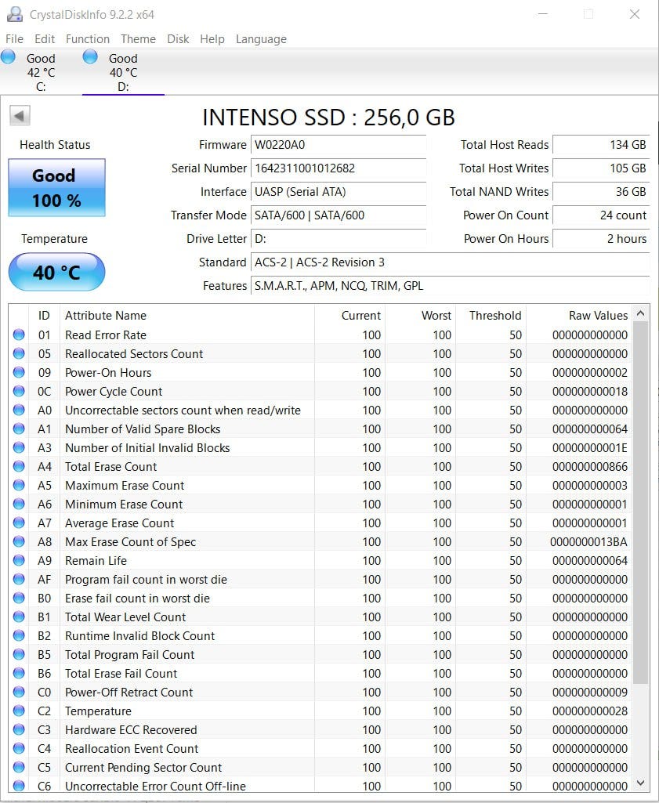The height and width of the screenshot is (803, 659).
Task: Click status orb for Total Erase Count
Action: [19, 467]
